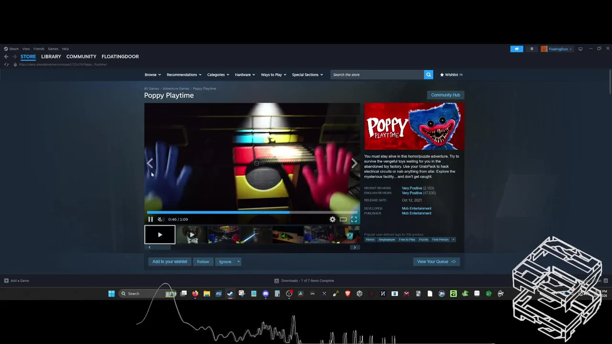The width and height of the screenshot is (612, 344).
Task: Toggle theater mode rectangle icon
Action: 343,219
